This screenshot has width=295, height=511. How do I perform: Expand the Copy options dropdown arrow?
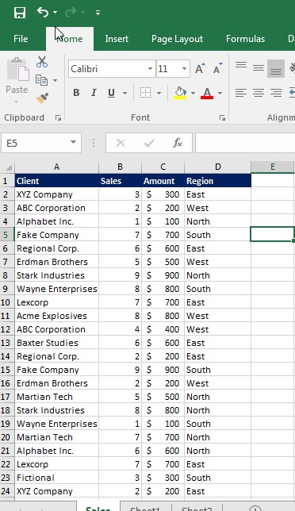55,80
